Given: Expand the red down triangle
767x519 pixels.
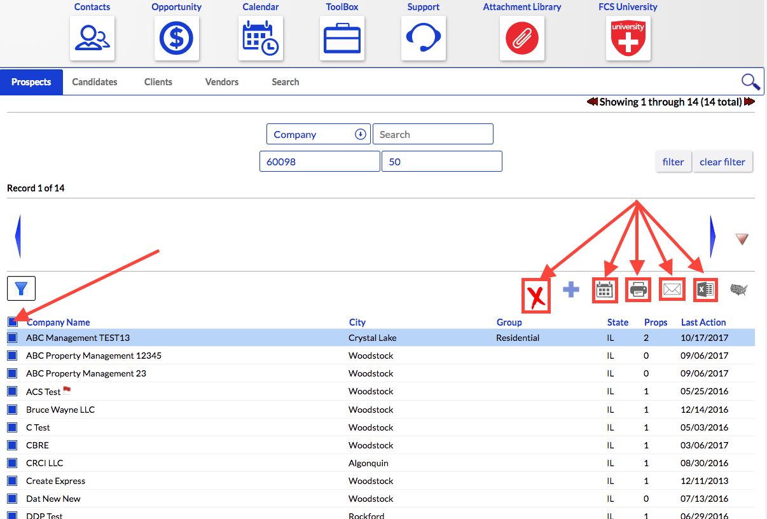Looking at the screenshot, I should tap(742, 239).
